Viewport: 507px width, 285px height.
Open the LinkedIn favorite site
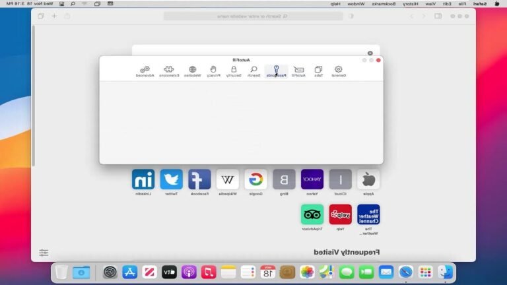point(143,179)
